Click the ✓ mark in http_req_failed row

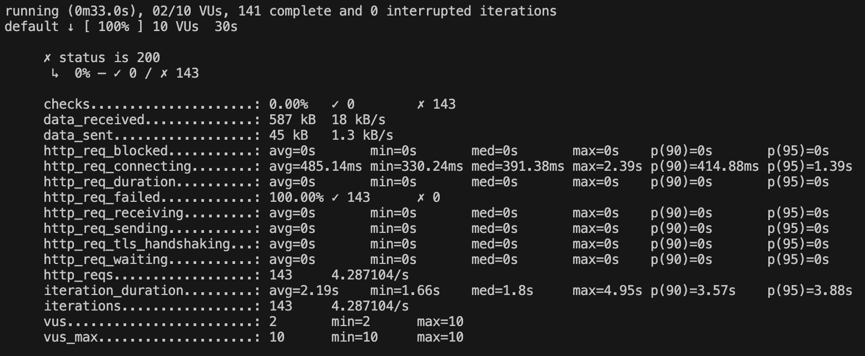tap(335, 197)
